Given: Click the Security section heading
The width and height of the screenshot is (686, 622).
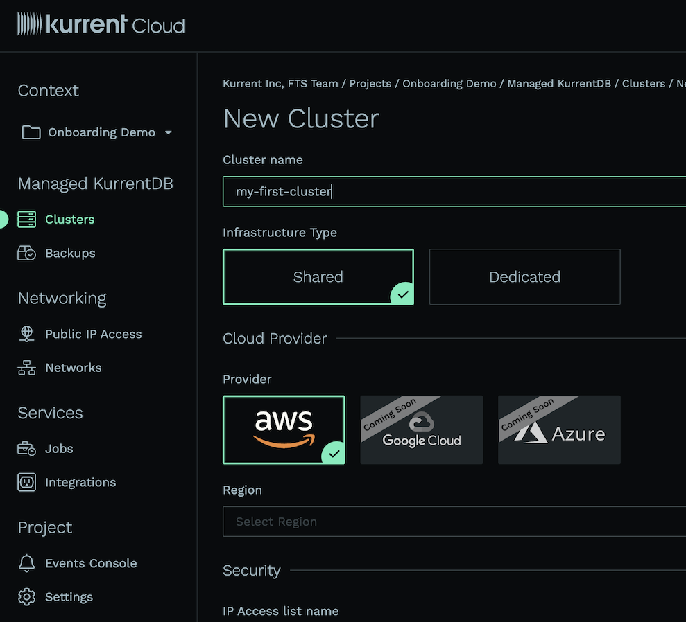Looking at the screenshot, I should (x=252, y=571).
